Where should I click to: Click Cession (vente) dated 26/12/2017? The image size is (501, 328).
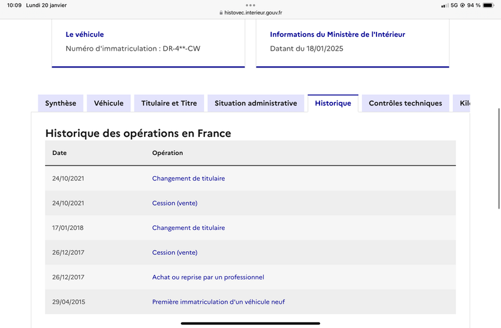pos(175,252)
